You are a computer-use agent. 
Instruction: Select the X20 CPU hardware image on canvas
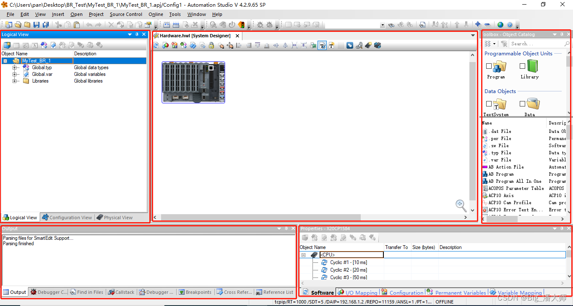[193, 82]
